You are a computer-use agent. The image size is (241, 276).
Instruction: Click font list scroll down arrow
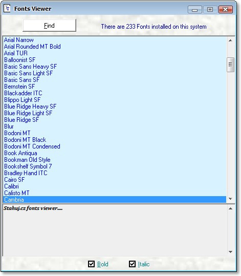(230, 199)
